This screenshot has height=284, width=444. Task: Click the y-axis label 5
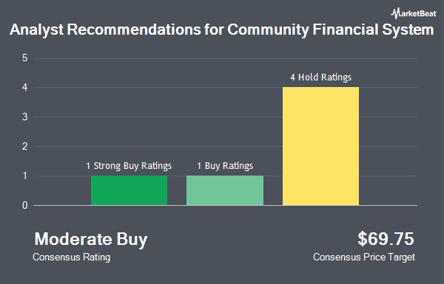pos(25,58)
